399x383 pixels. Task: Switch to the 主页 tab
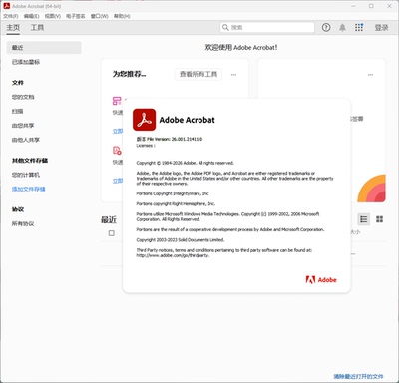point(13,28)
